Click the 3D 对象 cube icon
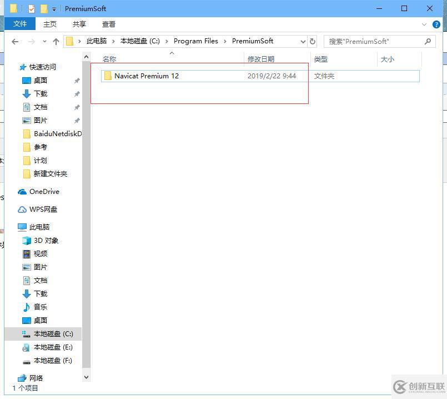 coord(27,241)
